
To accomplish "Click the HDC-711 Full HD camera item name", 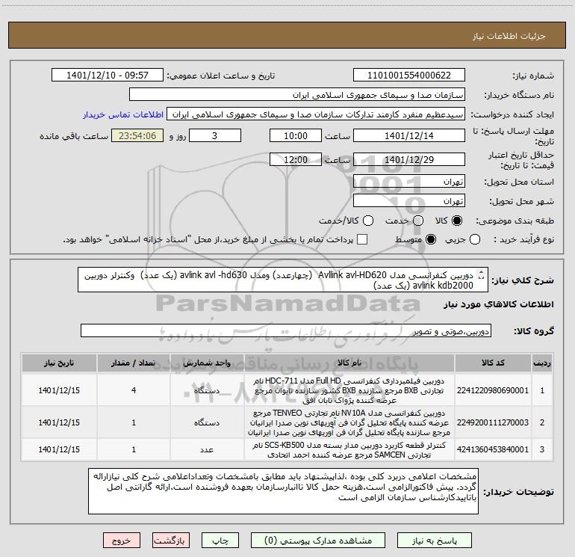I will point(349,390).
